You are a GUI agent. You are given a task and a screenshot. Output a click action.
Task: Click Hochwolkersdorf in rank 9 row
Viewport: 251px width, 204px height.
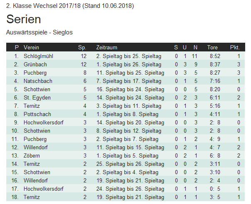click(44, 122)
